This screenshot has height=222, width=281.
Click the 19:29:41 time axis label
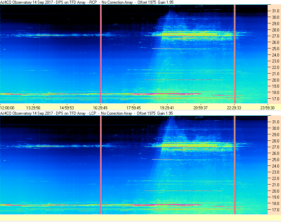(x=167, y=108)
